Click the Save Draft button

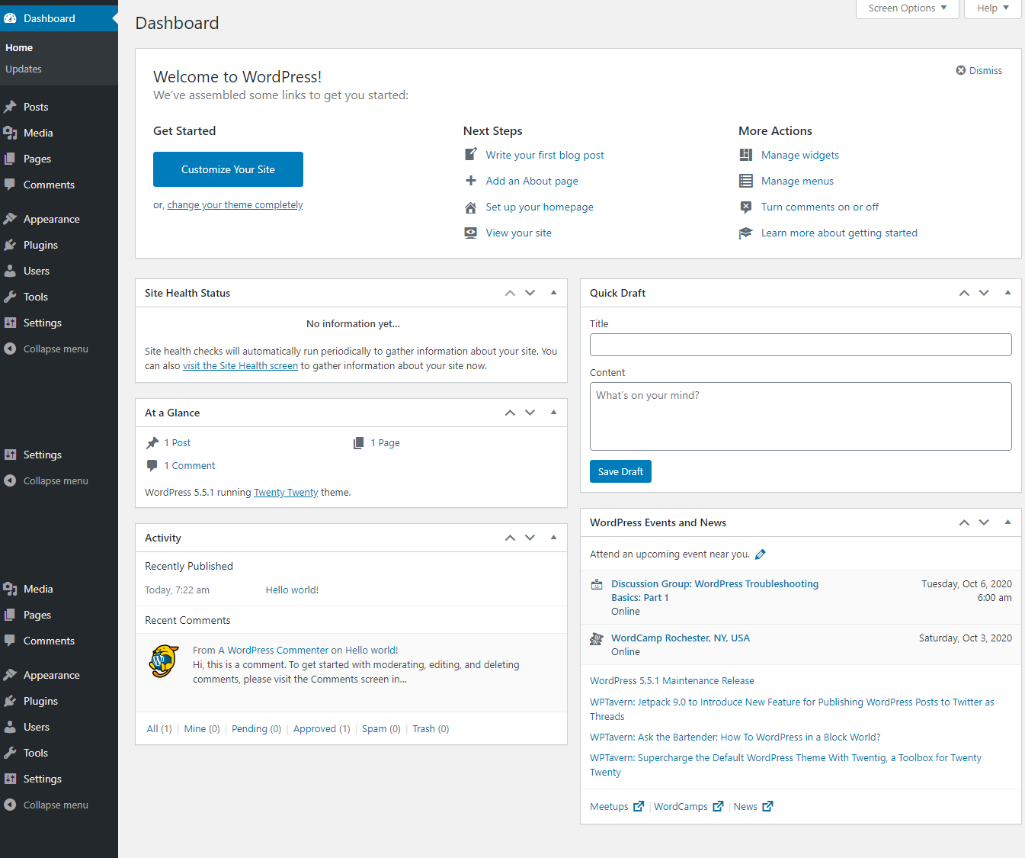point(620,471)
